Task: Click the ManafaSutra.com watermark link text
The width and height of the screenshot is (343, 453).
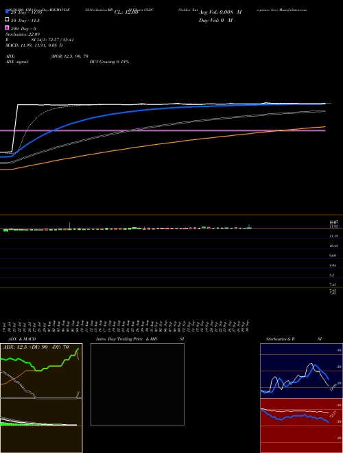Action: pyautogui.click(x=293, y=10)
